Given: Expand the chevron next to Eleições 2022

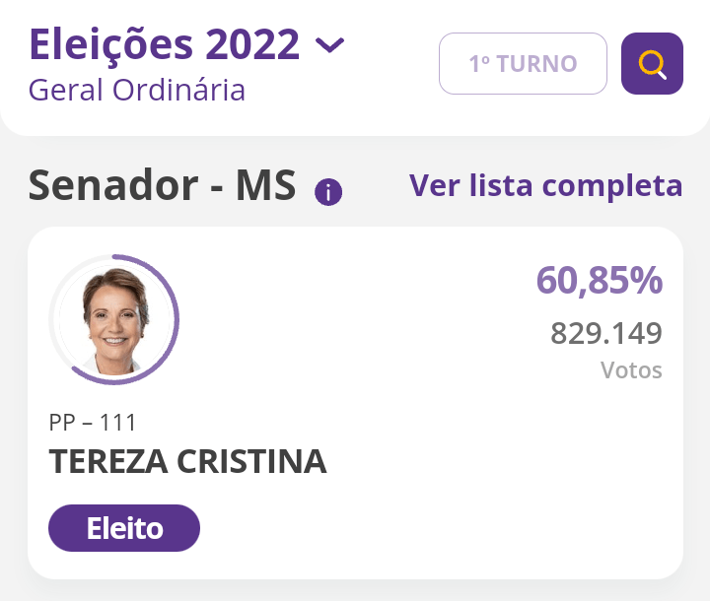Looking at the screenshot, I should (x=329, y=45).
